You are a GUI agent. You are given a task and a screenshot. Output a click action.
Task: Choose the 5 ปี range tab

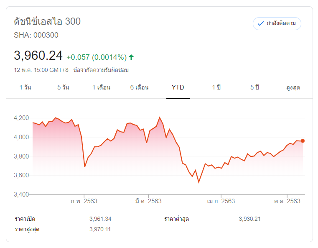255,87
